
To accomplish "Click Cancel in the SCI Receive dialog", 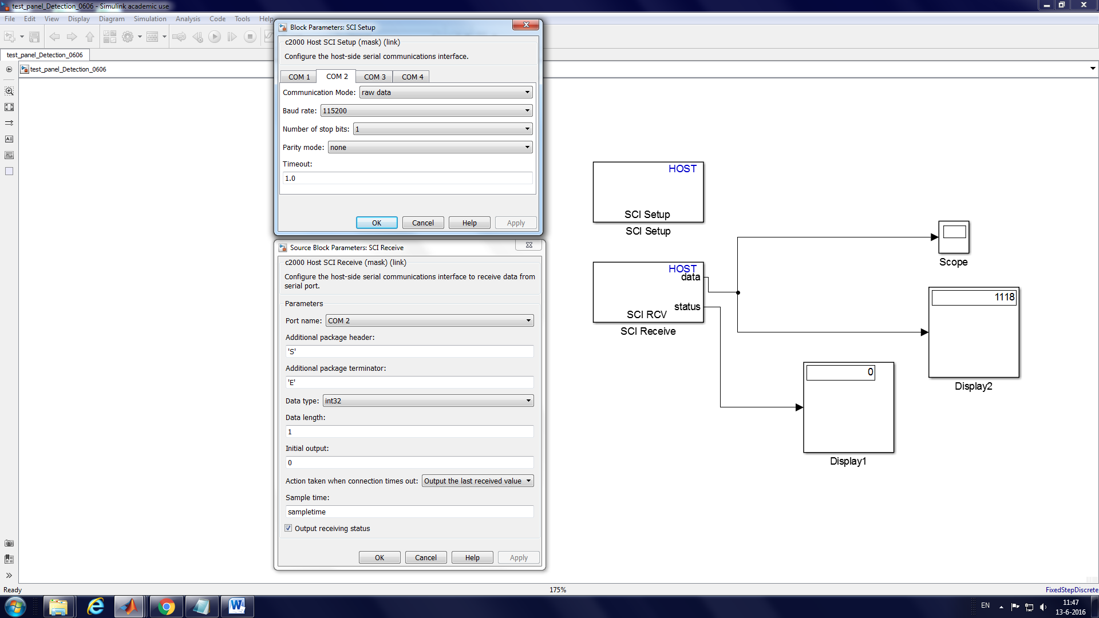I will coord(425,558).
